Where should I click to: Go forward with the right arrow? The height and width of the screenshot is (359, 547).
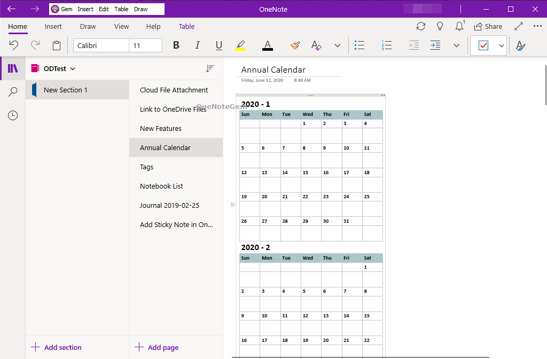(35, 9)
